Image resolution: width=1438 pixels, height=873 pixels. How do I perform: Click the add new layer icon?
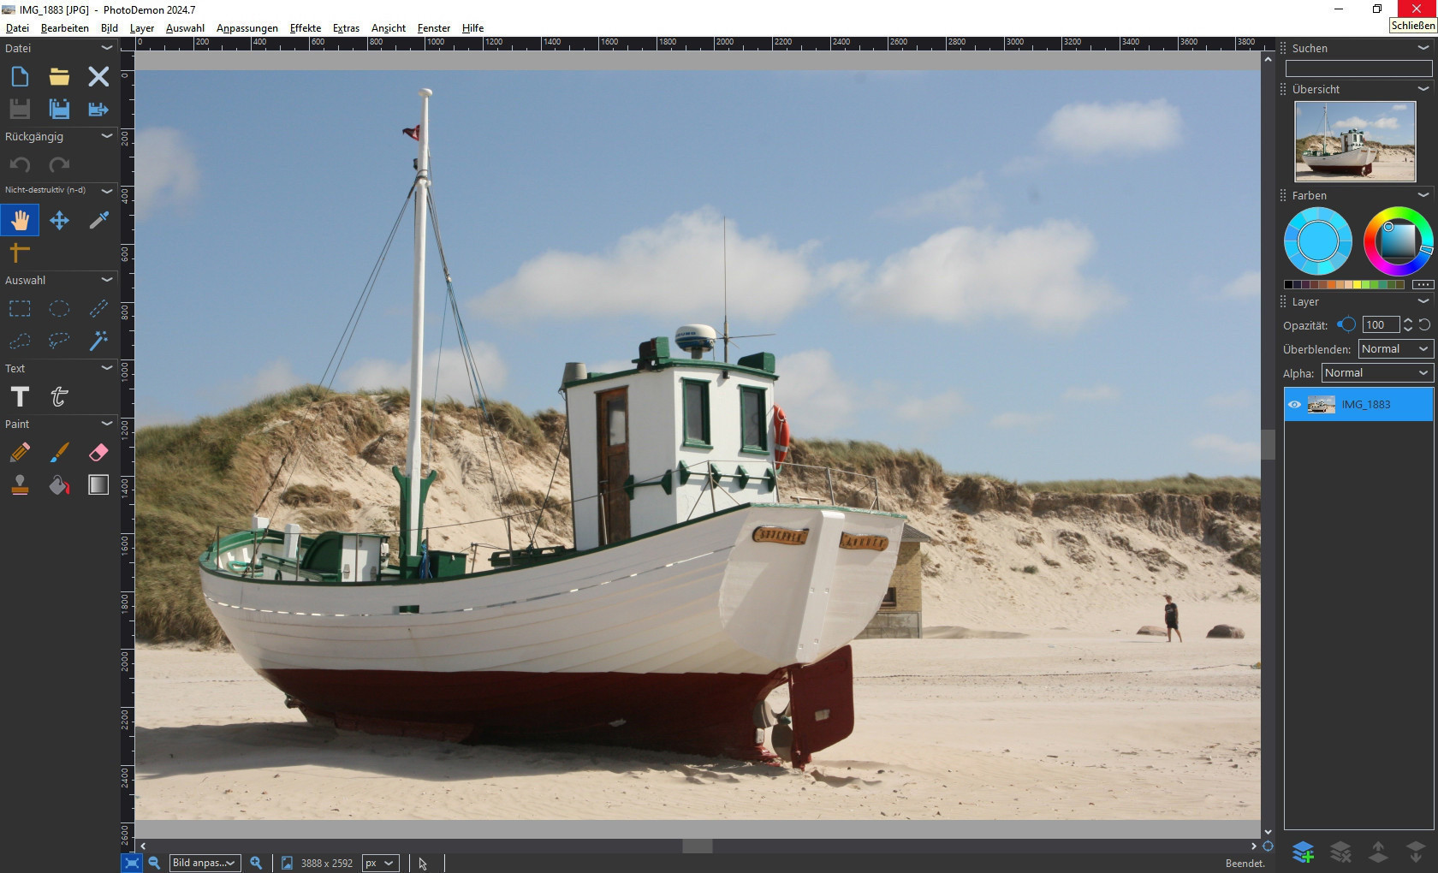1303,852
